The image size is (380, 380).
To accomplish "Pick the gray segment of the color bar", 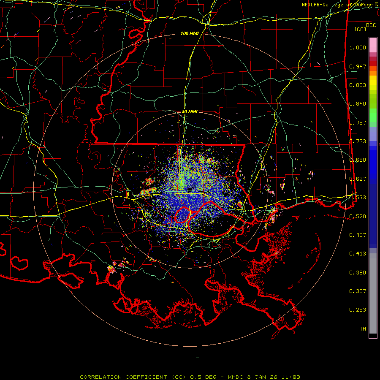I will tap(373, 293).
